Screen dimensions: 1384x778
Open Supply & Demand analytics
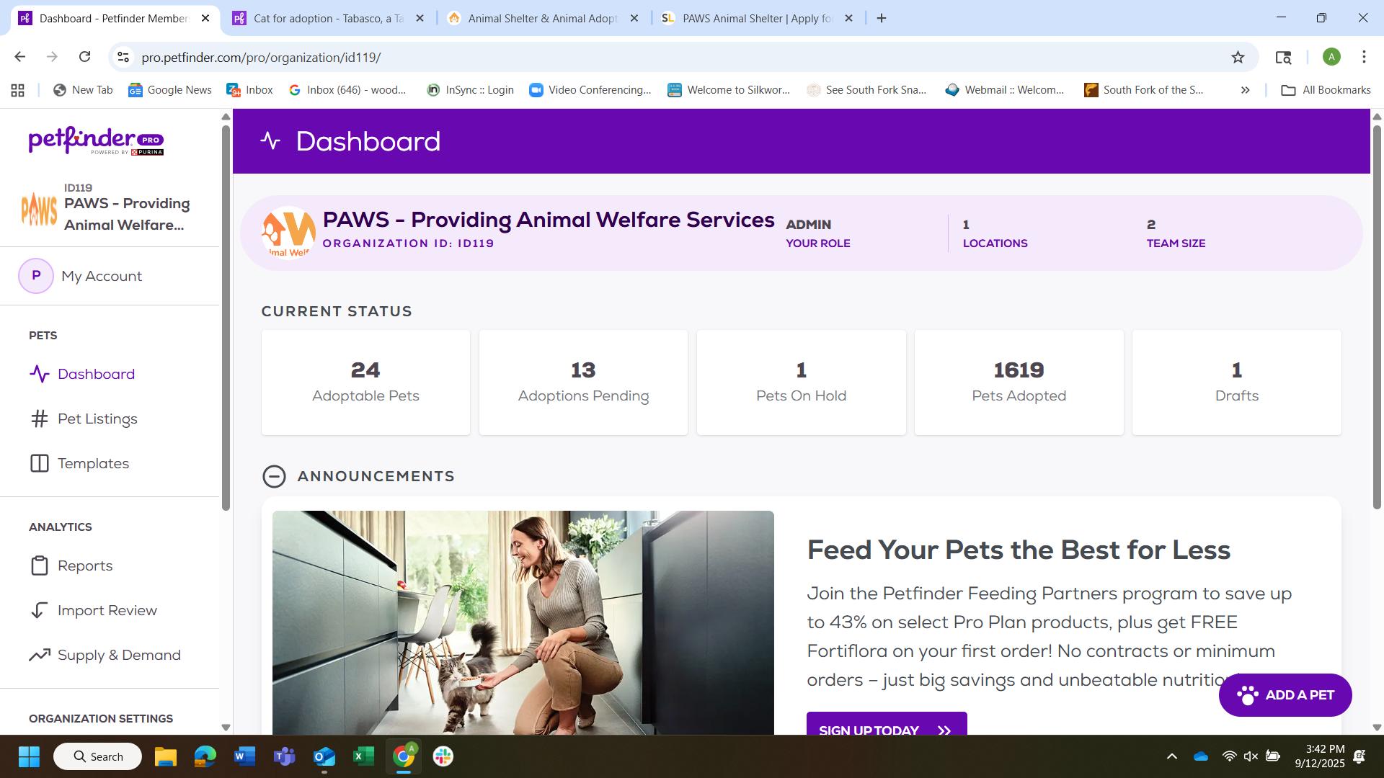[x=105, y=655]
